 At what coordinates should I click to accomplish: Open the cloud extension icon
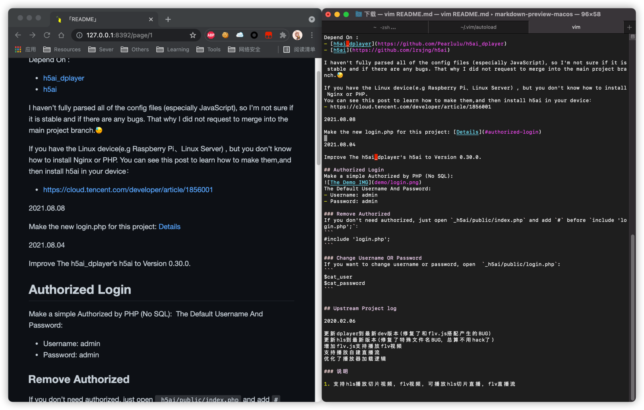(240, 35)
